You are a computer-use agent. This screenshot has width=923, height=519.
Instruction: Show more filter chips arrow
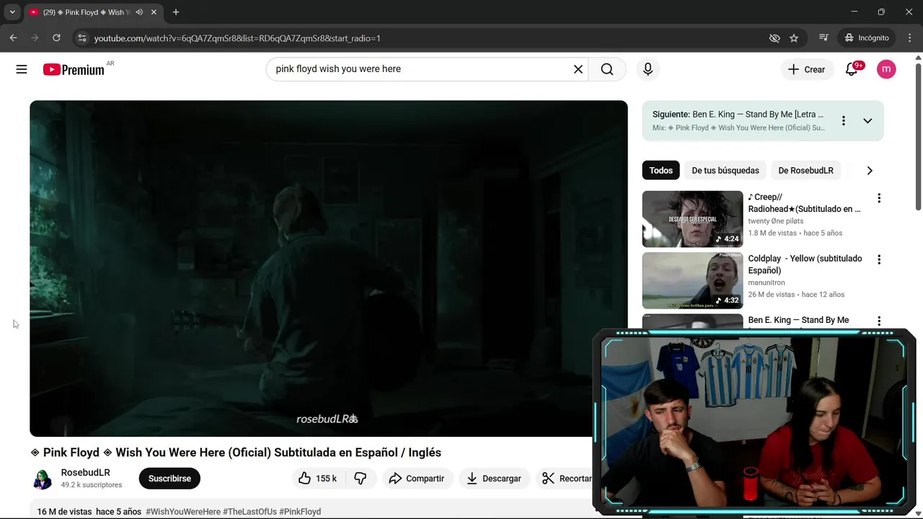click(870, 170)
